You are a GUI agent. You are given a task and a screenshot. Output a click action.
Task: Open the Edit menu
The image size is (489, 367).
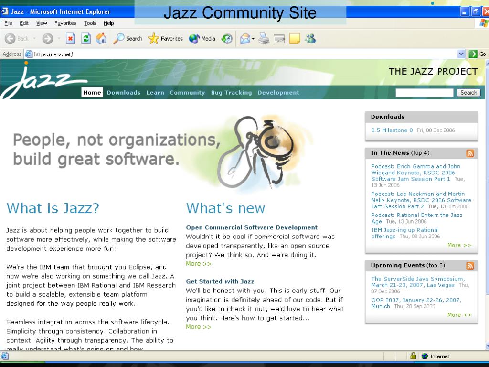pyautogui.click(x=24, y=23)
